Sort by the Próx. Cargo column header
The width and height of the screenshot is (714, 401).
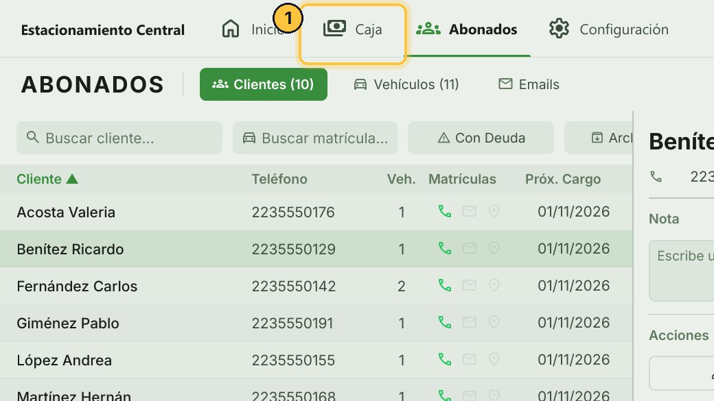(x=563, y=179)
